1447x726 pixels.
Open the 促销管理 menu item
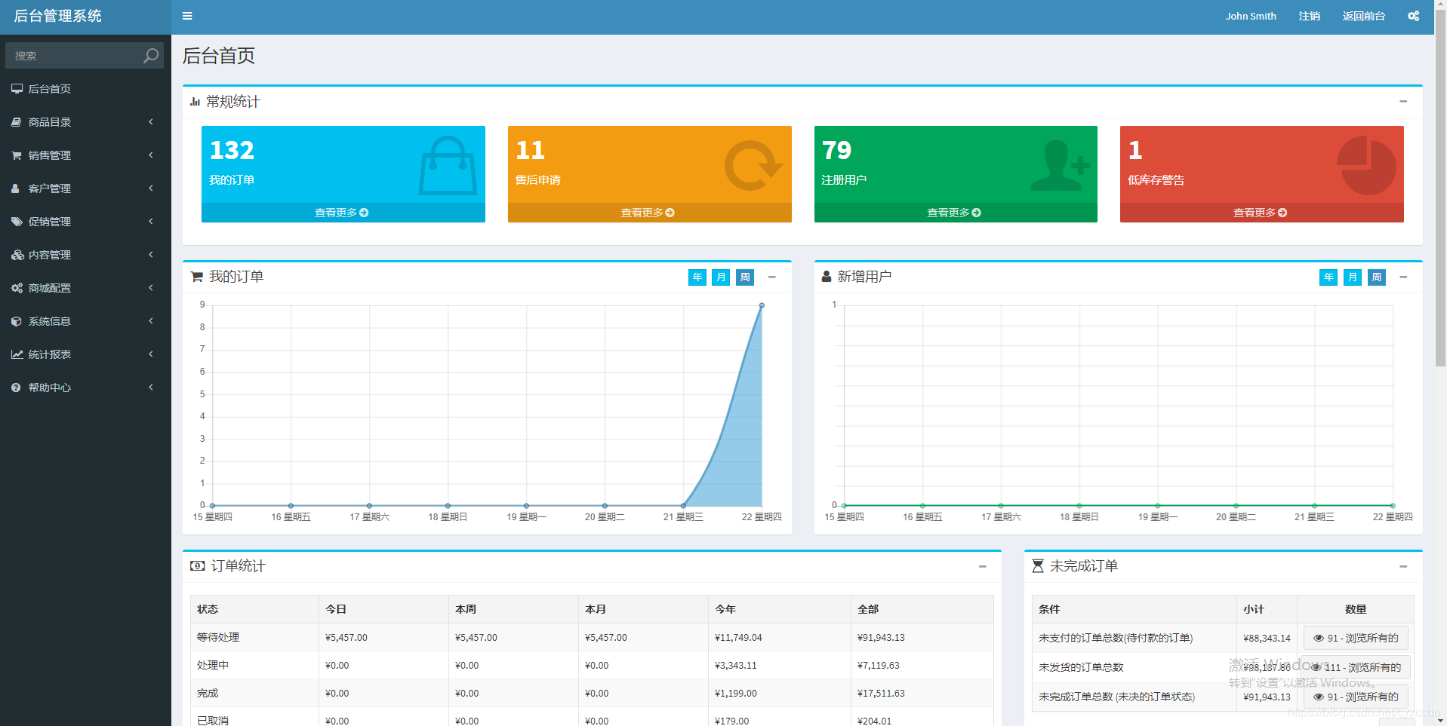(x=85, y=221)
